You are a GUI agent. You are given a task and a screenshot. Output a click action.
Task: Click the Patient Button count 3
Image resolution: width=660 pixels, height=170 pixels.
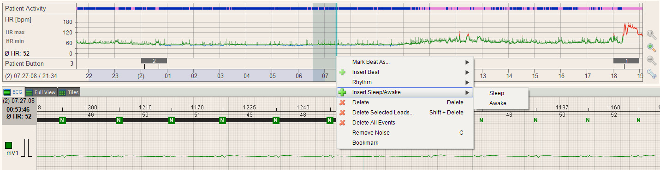point(71,63)
